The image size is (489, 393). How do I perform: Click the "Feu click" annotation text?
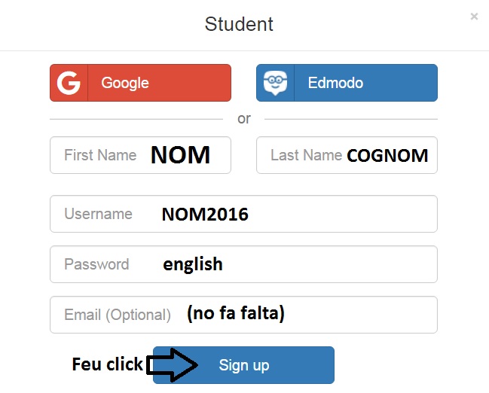107,364
